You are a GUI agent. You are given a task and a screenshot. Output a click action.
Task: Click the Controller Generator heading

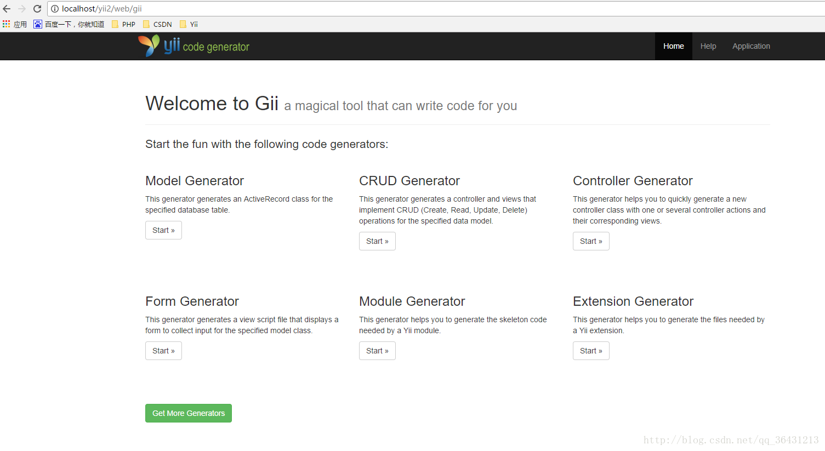633,181
